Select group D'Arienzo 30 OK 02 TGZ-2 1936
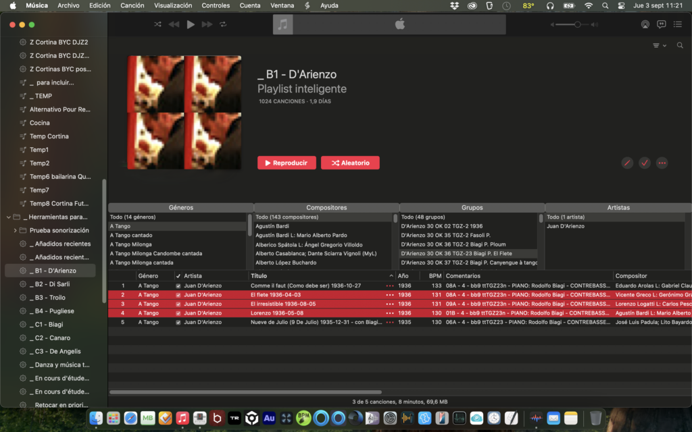The height and width of the screenshot is (432, 692). [x=469, y=226]
